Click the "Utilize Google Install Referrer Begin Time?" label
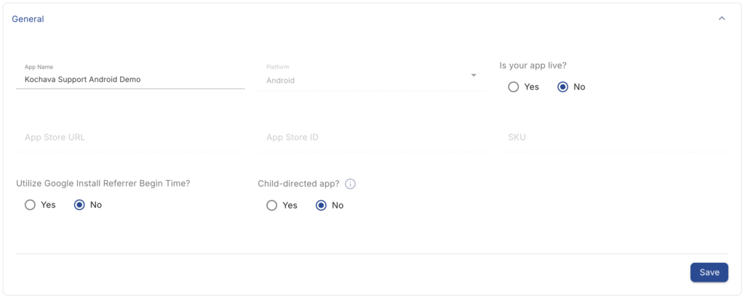Image resolution: width=745 pixels, height=297 pixels. tap(103, 184)
